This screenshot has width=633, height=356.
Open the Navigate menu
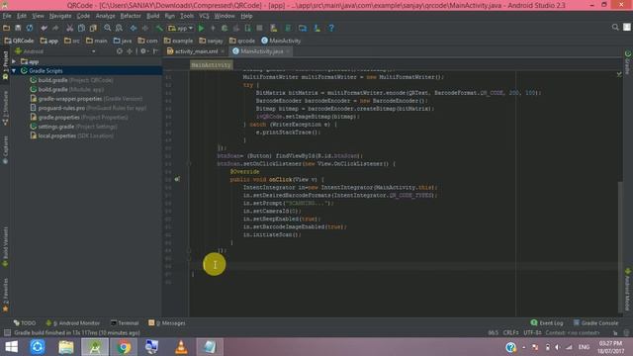pos(60,16)
